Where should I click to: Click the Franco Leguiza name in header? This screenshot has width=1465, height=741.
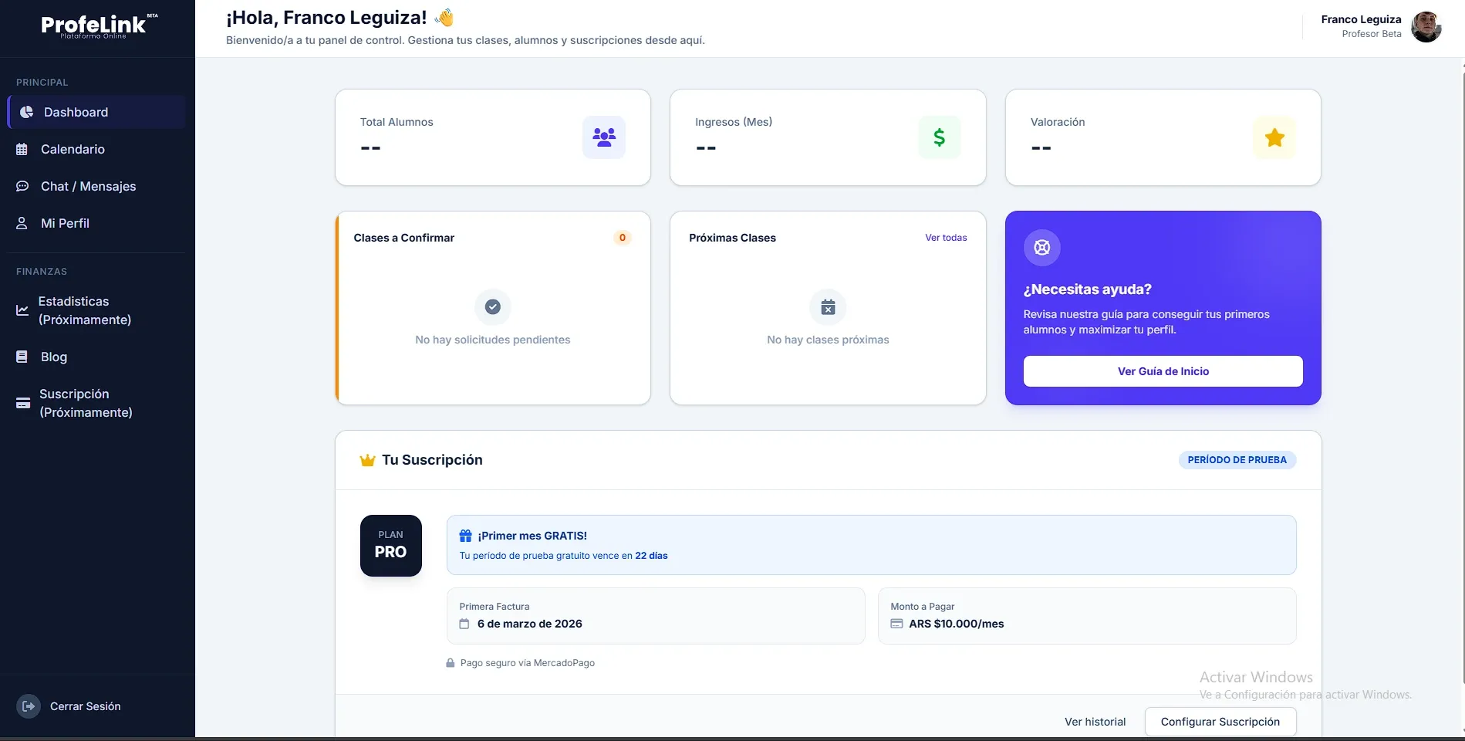tap(1361, 19)
